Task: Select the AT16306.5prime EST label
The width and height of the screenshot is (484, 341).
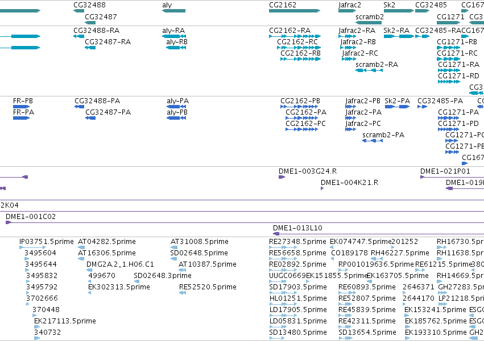Action: [x=107, y=253]
